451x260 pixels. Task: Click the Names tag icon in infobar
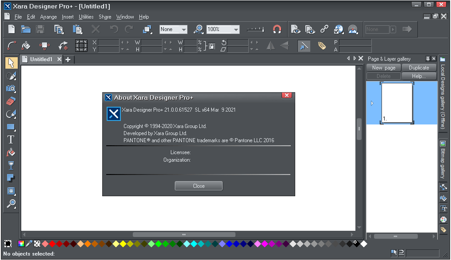pos(322,46)
